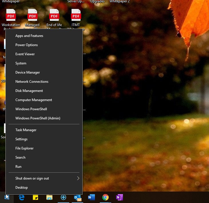Launch Device Manager
Image resolution: width=209 pixels, height=203 pixels.
pos(44,72)
